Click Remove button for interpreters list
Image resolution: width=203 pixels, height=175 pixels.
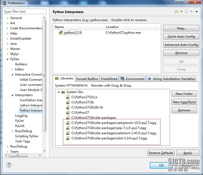(181, 53)
